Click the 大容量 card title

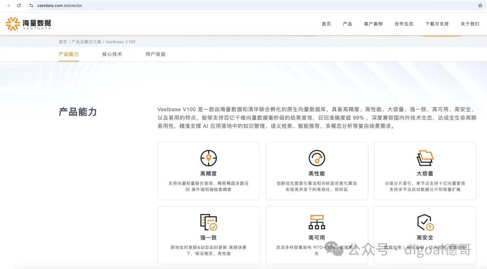[x=425, y=173]
